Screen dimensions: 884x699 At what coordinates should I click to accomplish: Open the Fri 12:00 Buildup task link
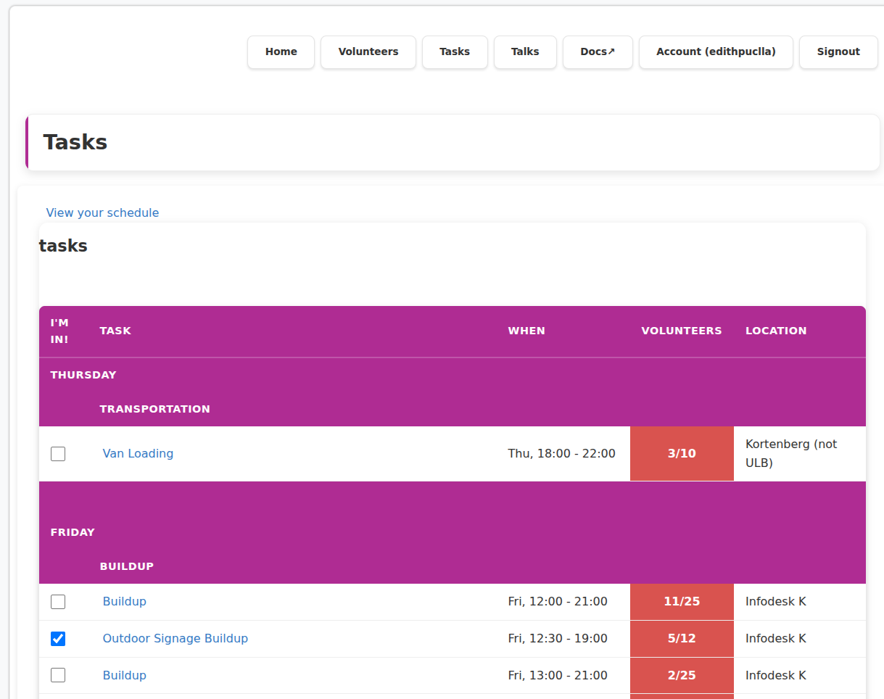coord(125,602)
